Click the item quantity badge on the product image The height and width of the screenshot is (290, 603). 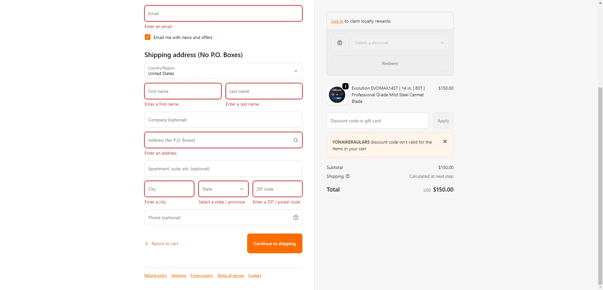[345, 86]
